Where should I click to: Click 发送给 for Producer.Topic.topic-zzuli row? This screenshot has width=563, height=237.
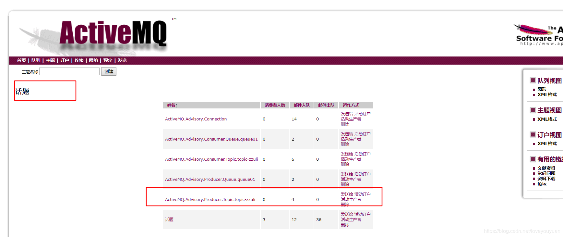[x=347, y=194]
